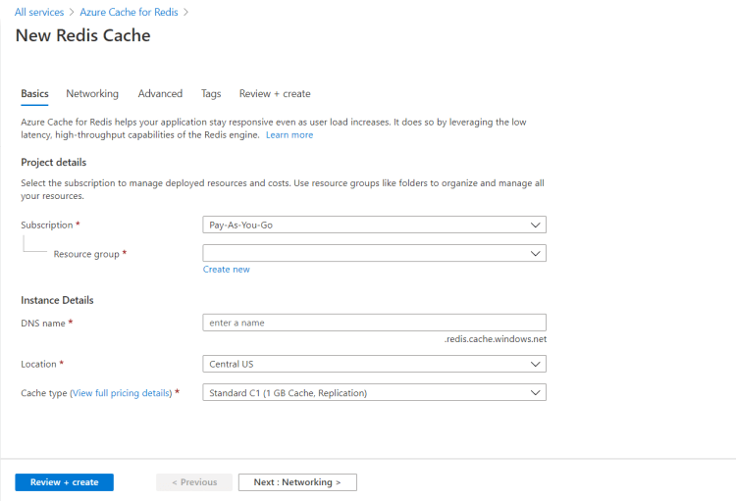Click Create new resource group link
The width and height of the screenshot is (736, 501).
227,270
